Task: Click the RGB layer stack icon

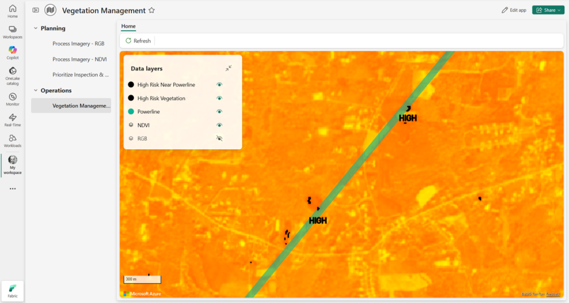Action: (131, 138)
